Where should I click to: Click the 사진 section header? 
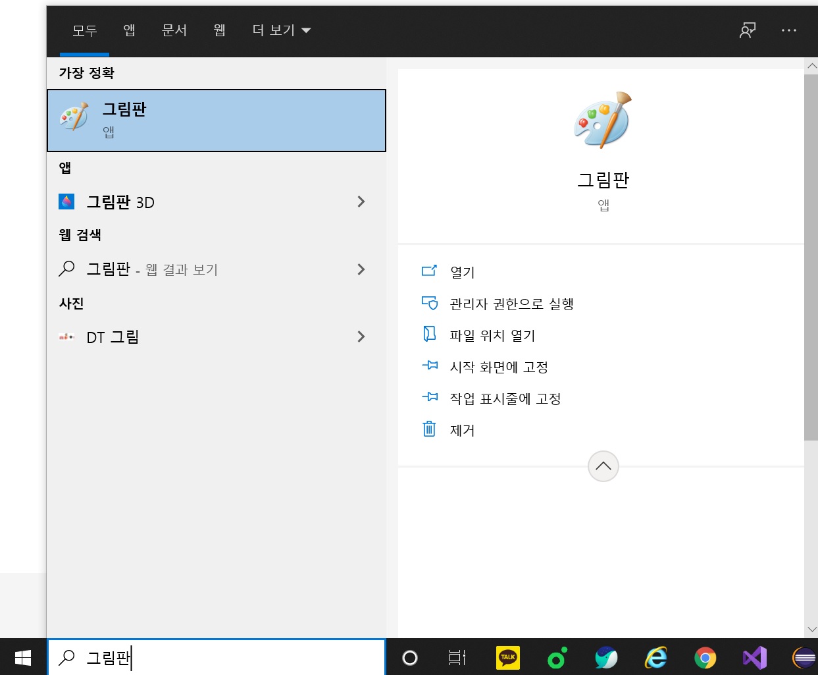coord(72,303)
